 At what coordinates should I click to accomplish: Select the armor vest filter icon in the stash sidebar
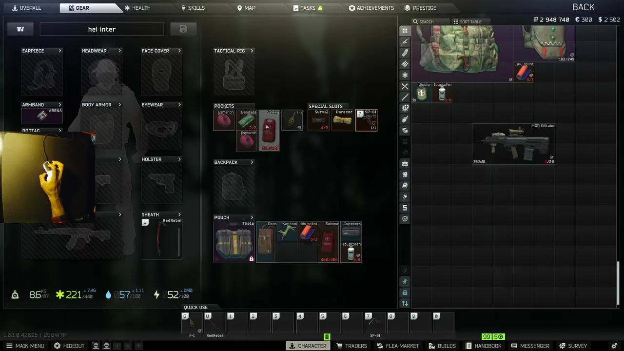click(405, 175)
